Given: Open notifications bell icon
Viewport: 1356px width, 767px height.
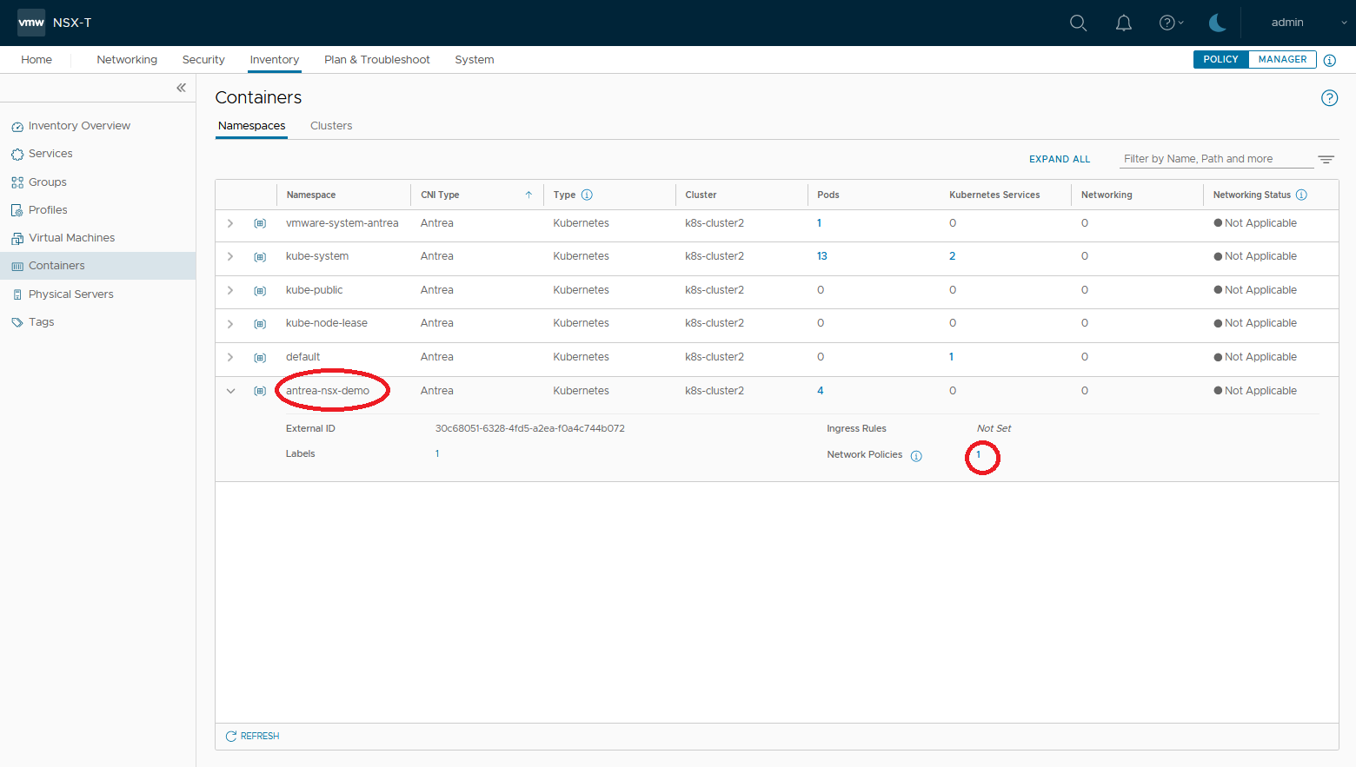Looking at the screenshot, I should pyautogui.click(x=1124, y=23).
